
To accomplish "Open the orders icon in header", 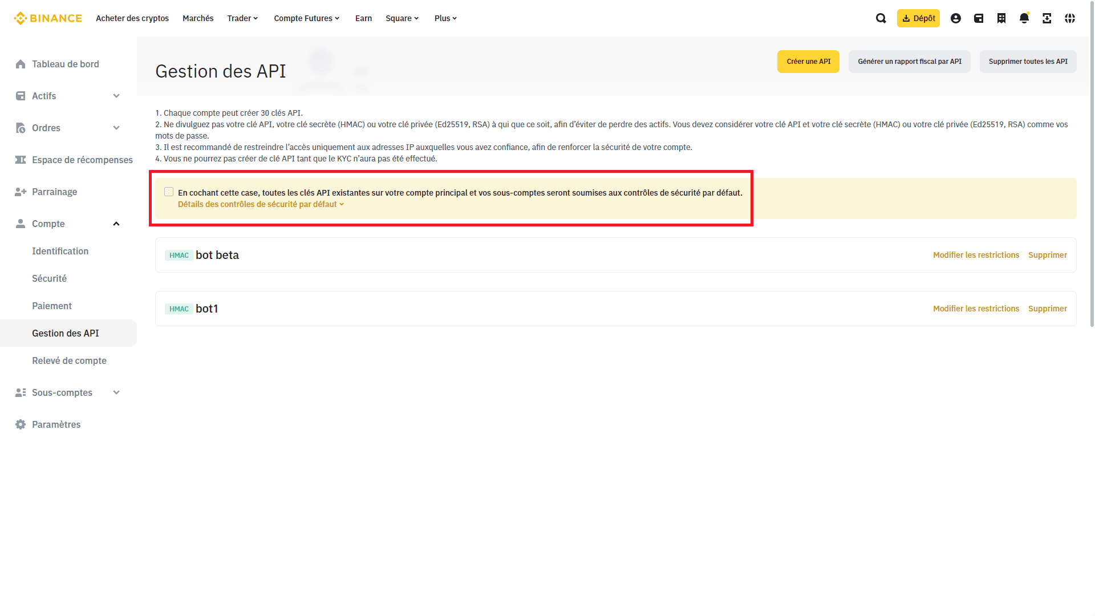I will click(x=1001, y=18).
